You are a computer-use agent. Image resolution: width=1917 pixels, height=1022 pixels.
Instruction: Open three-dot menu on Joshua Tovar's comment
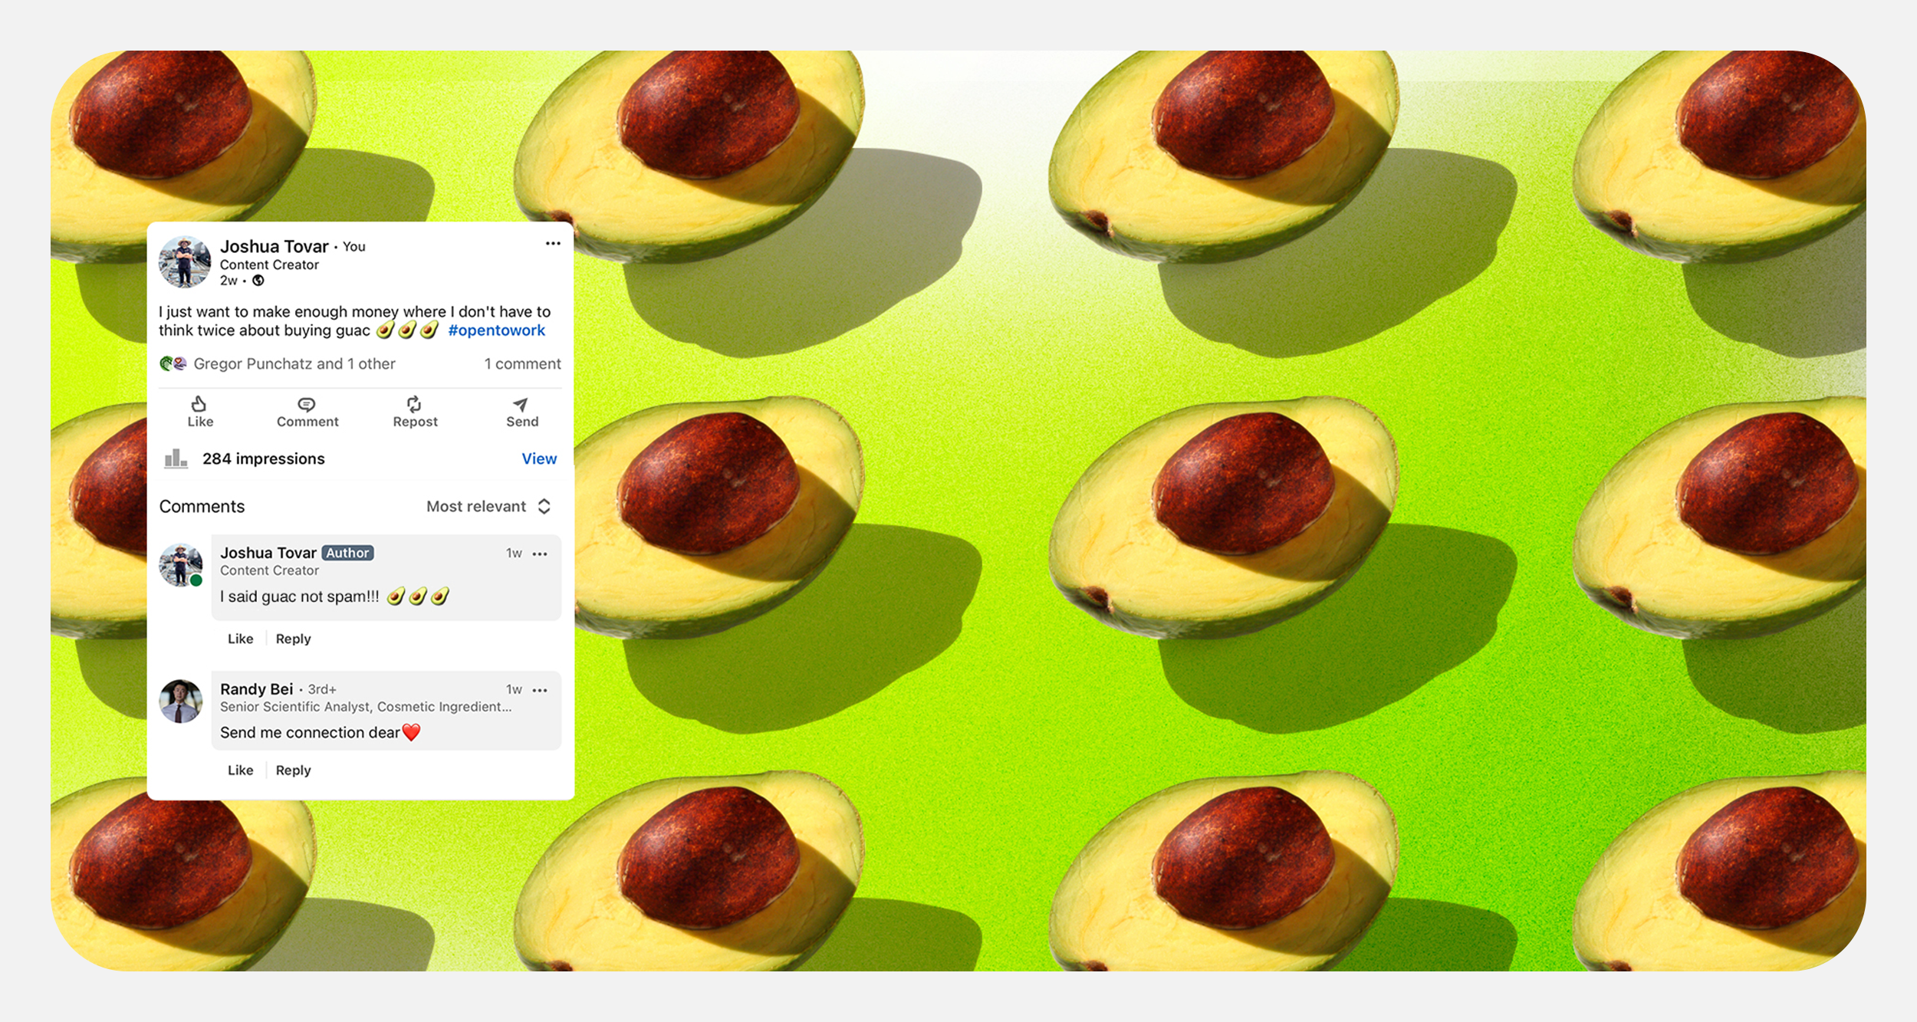coord(540,554)
